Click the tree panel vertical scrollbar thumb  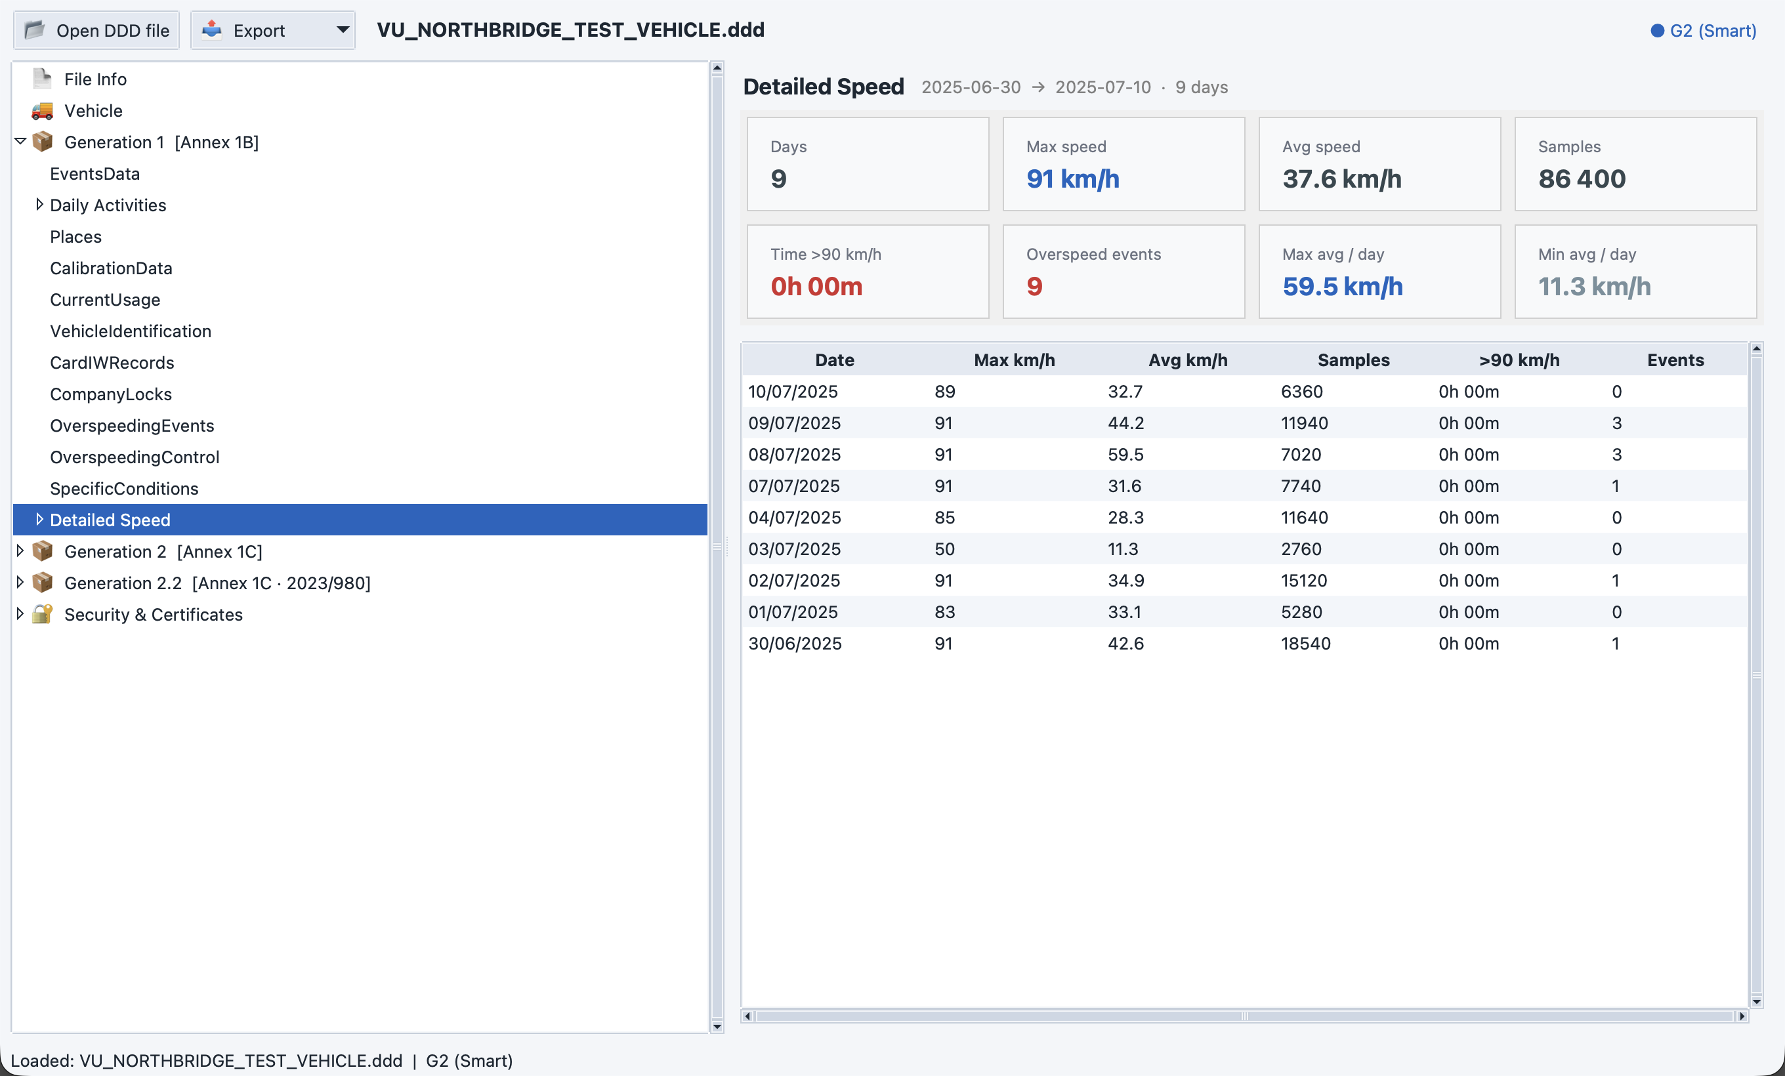coord(717,547)
